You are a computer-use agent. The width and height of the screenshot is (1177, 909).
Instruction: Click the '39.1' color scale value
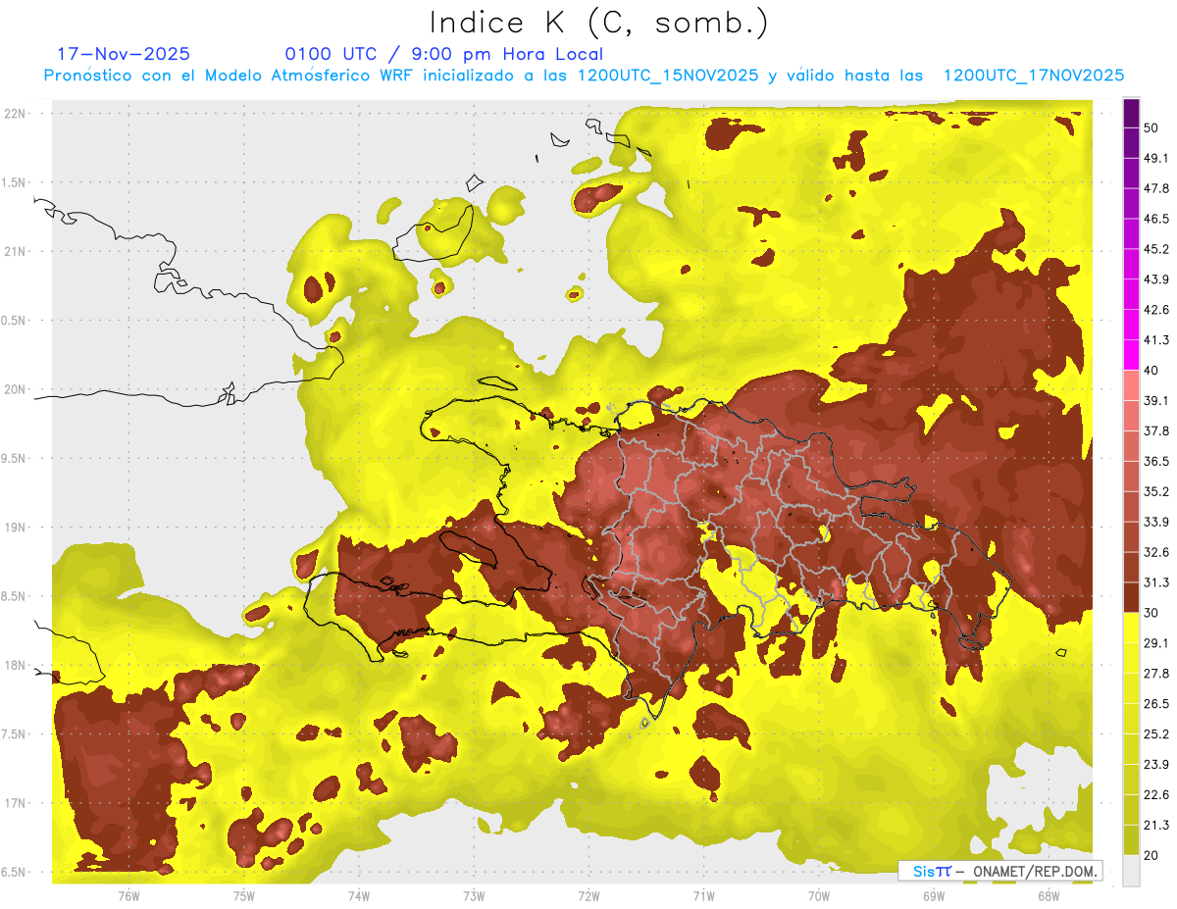(1155, 400)
